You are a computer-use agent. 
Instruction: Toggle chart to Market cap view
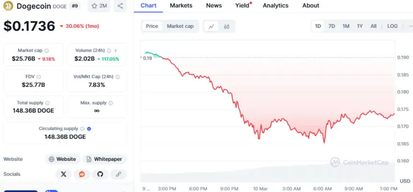[180, 26]
